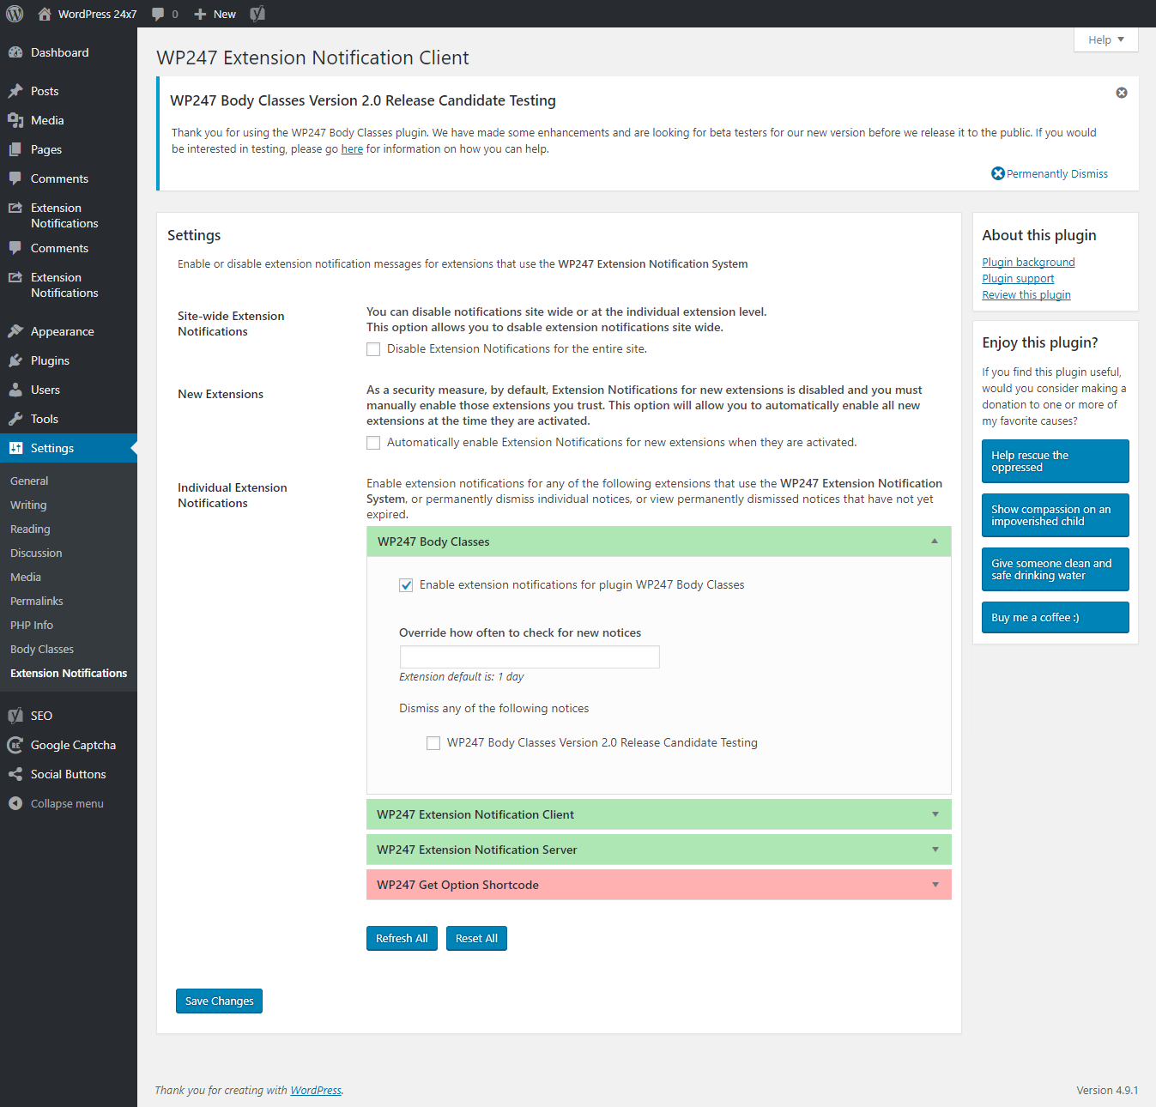This screenshot has height=1107, width=1156.
Task: Tick Disable Extension Notifications for the entire site
Action: coord(373,349)
